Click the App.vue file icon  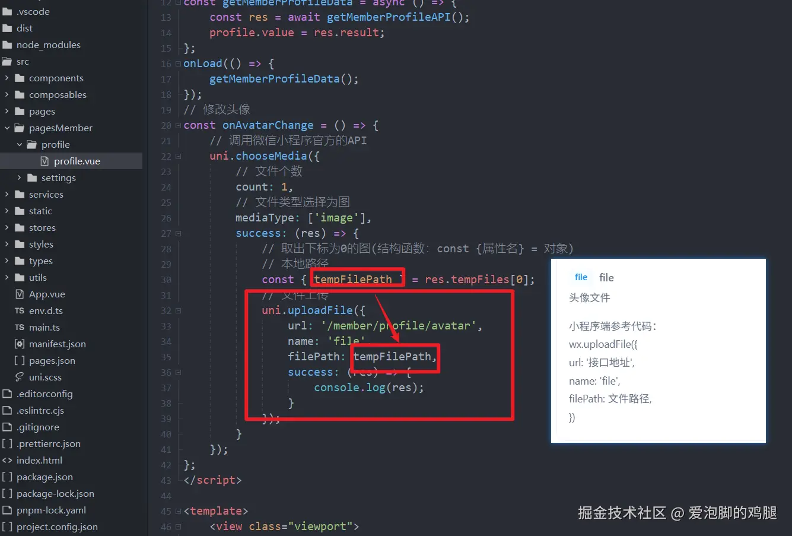point(20,294)
